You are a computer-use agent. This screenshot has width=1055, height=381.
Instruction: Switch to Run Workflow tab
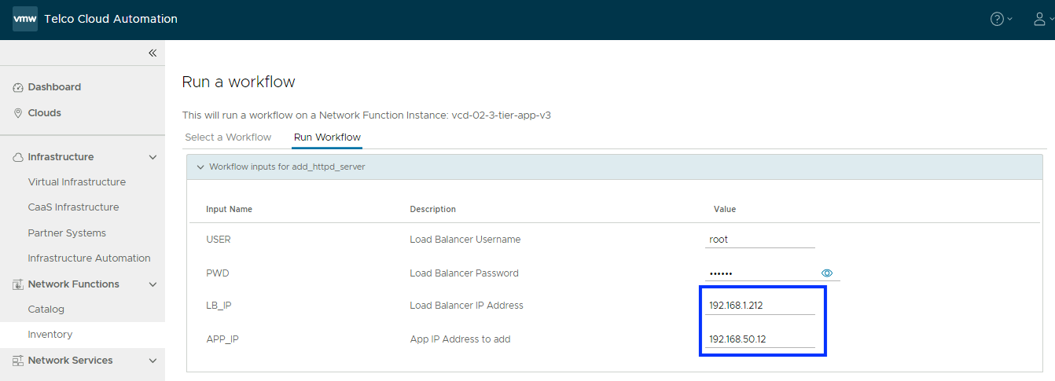click(x=327, y=137)
